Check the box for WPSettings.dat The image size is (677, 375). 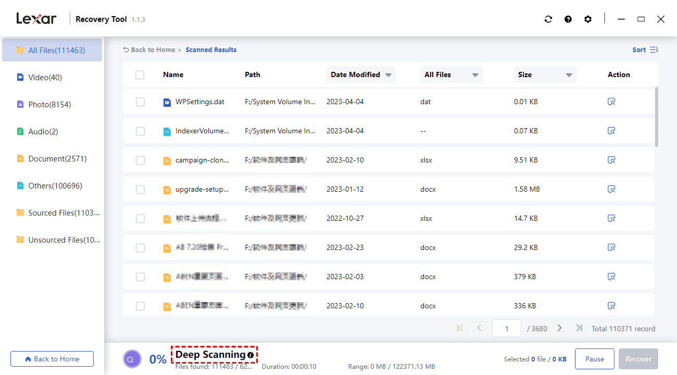pyautogui.click(x=140, y=102)
